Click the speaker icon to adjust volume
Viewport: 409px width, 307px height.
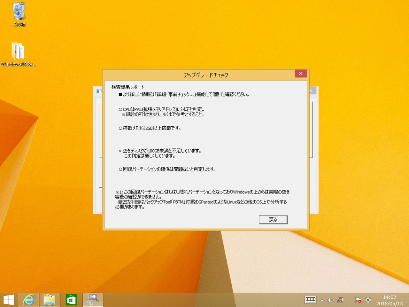(331, 300)
